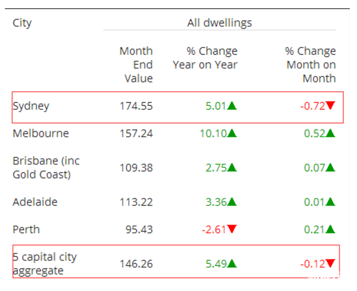Select the Brisbane (inc Gold Coast) label
The height and width of the screenshot is (291, 357).
(45, 167)
